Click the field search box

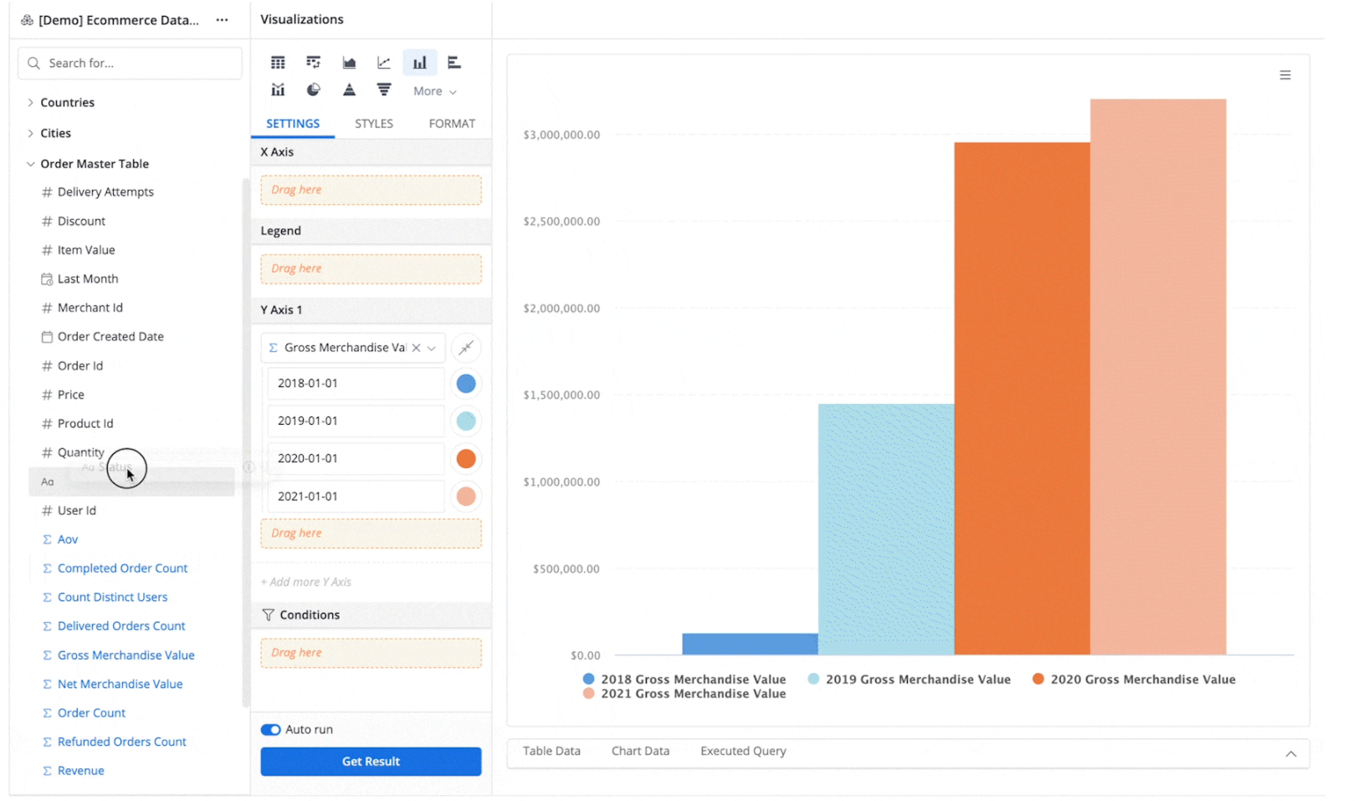click(130, 64)
